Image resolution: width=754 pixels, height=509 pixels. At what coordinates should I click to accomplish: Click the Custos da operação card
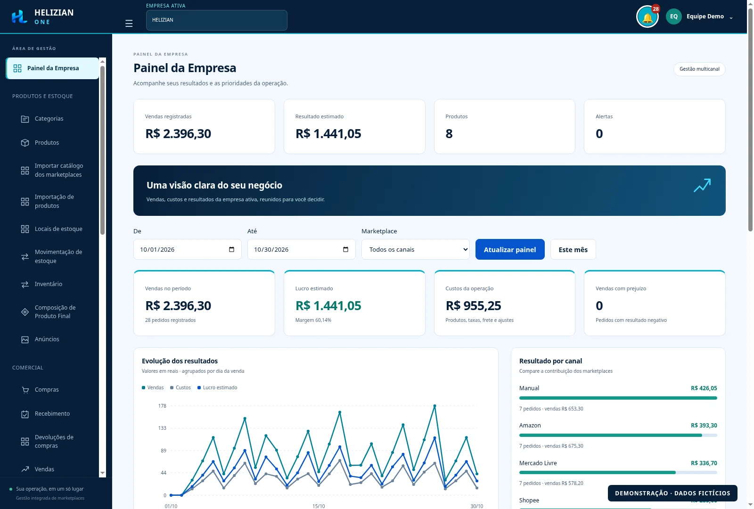[x=505, y=303]
